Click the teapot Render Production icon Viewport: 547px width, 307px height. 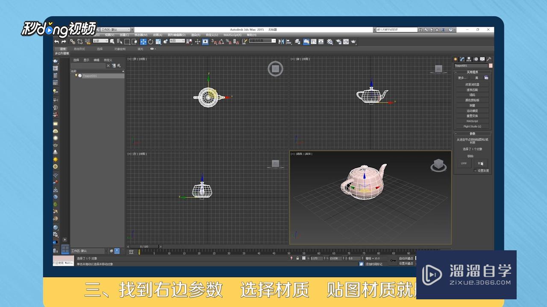click(353, 41)
